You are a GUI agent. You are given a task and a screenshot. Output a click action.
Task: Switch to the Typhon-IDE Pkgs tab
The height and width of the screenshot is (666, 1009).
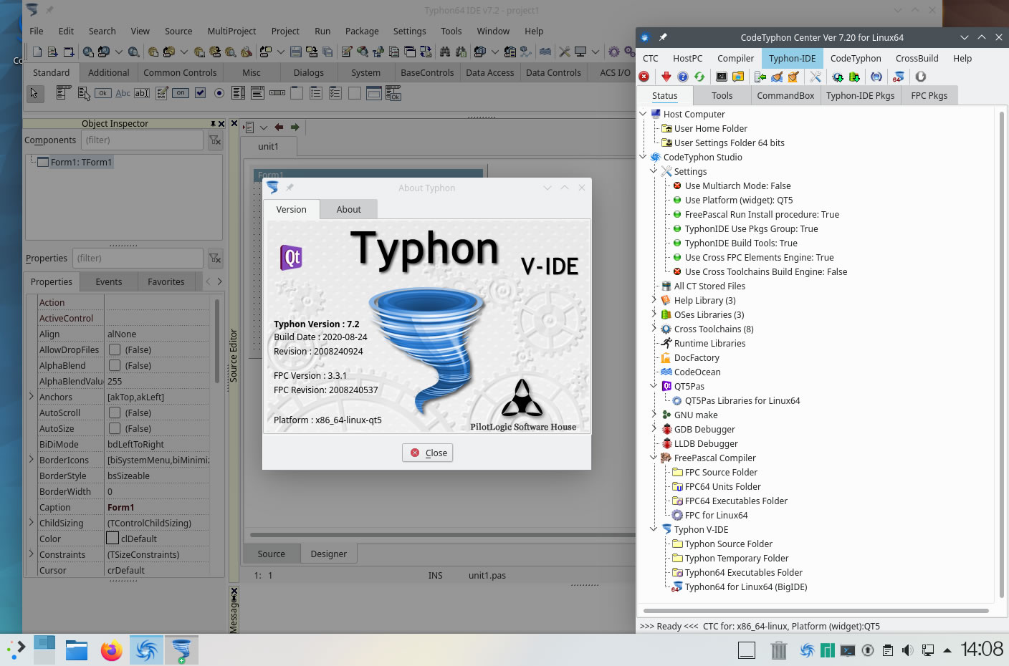(860, 95)
